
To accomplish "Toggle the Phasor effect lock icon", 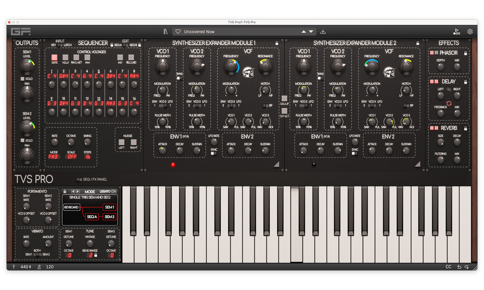I will (x=466, y=53).
